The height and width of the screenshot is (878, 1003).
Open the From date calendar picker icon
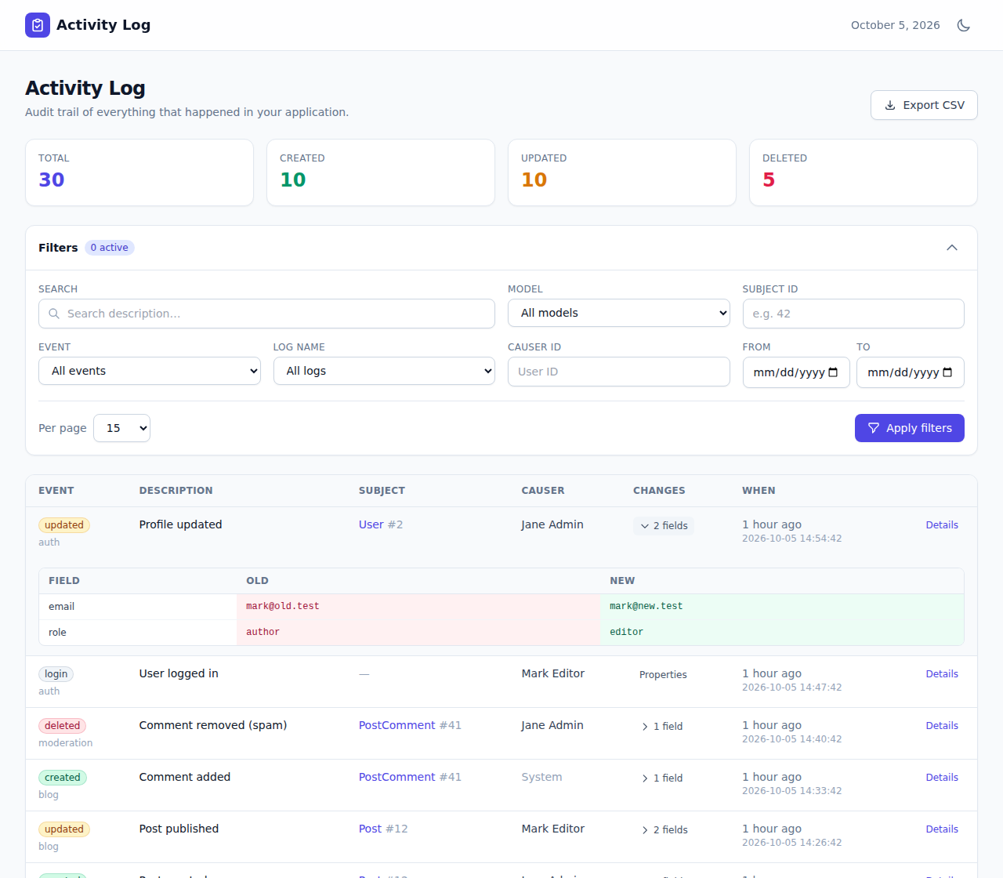pyautogui.click(x=833, y=372)
